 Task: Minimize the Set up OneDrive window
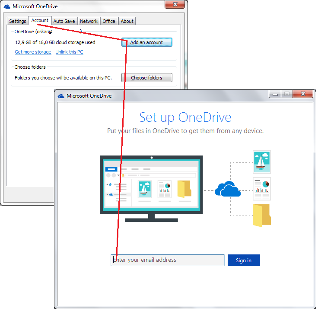(275, 94)
